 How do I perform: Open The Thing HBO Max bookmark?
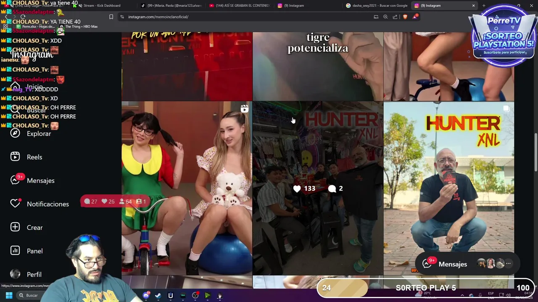[79, 26]
